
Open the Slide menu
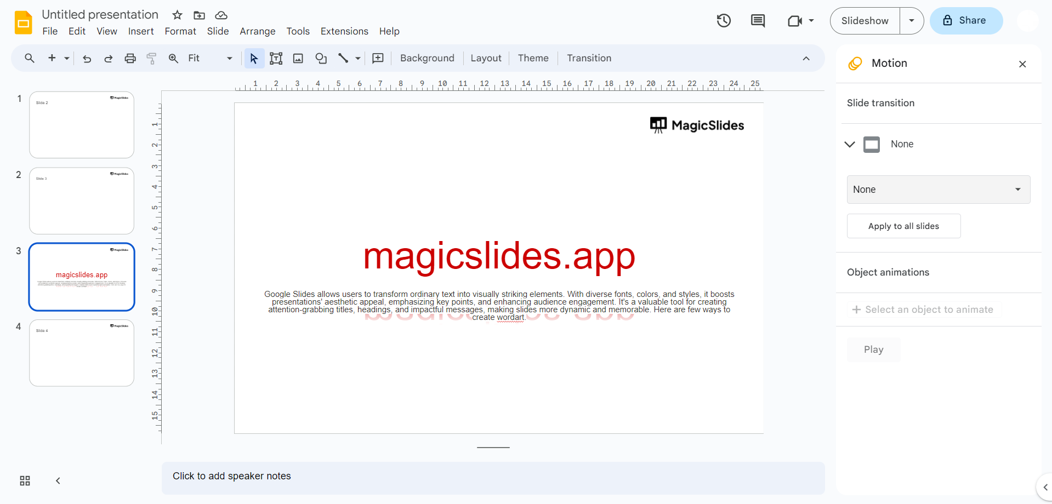(218, 31)
